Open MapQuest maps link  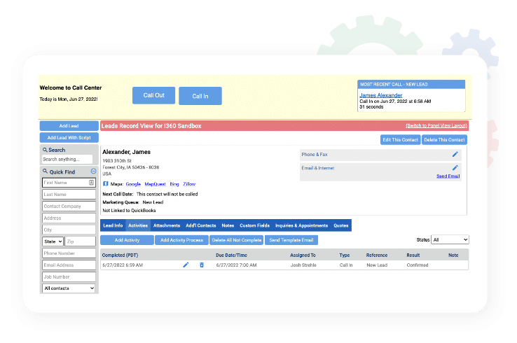pyautogui.click(x=155, y=184)
